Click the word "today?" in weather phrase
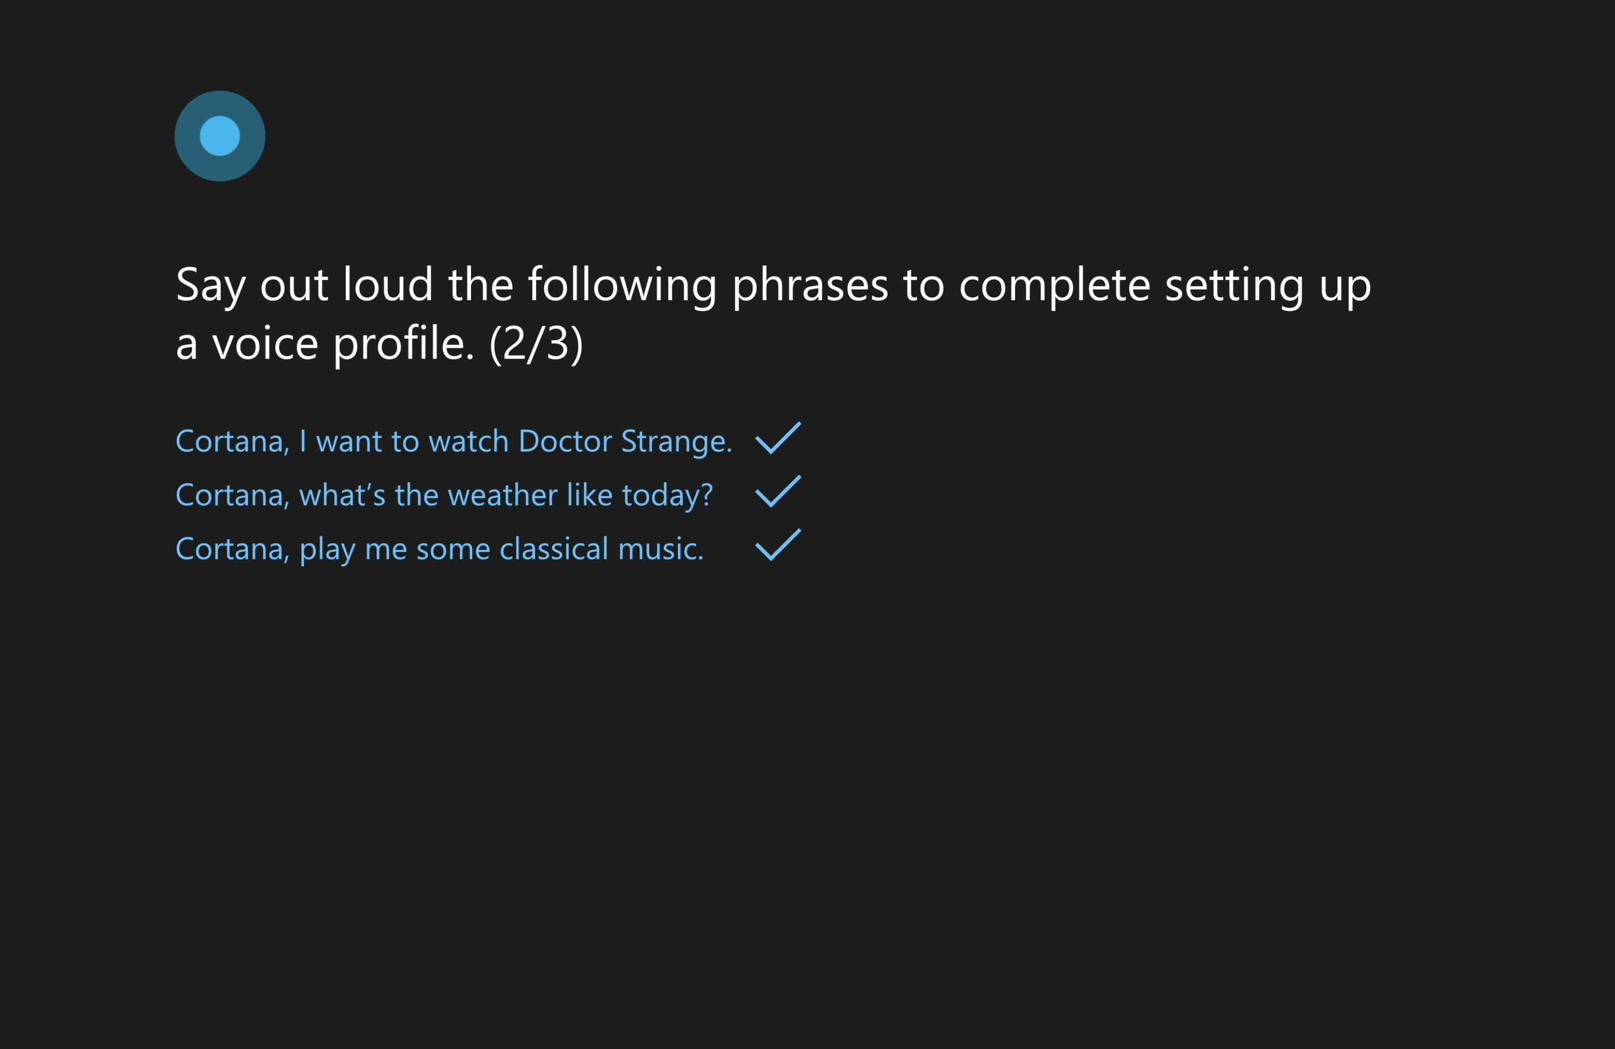The height and width of the screenshot is (1049, 1615). [x=667, y=495]
